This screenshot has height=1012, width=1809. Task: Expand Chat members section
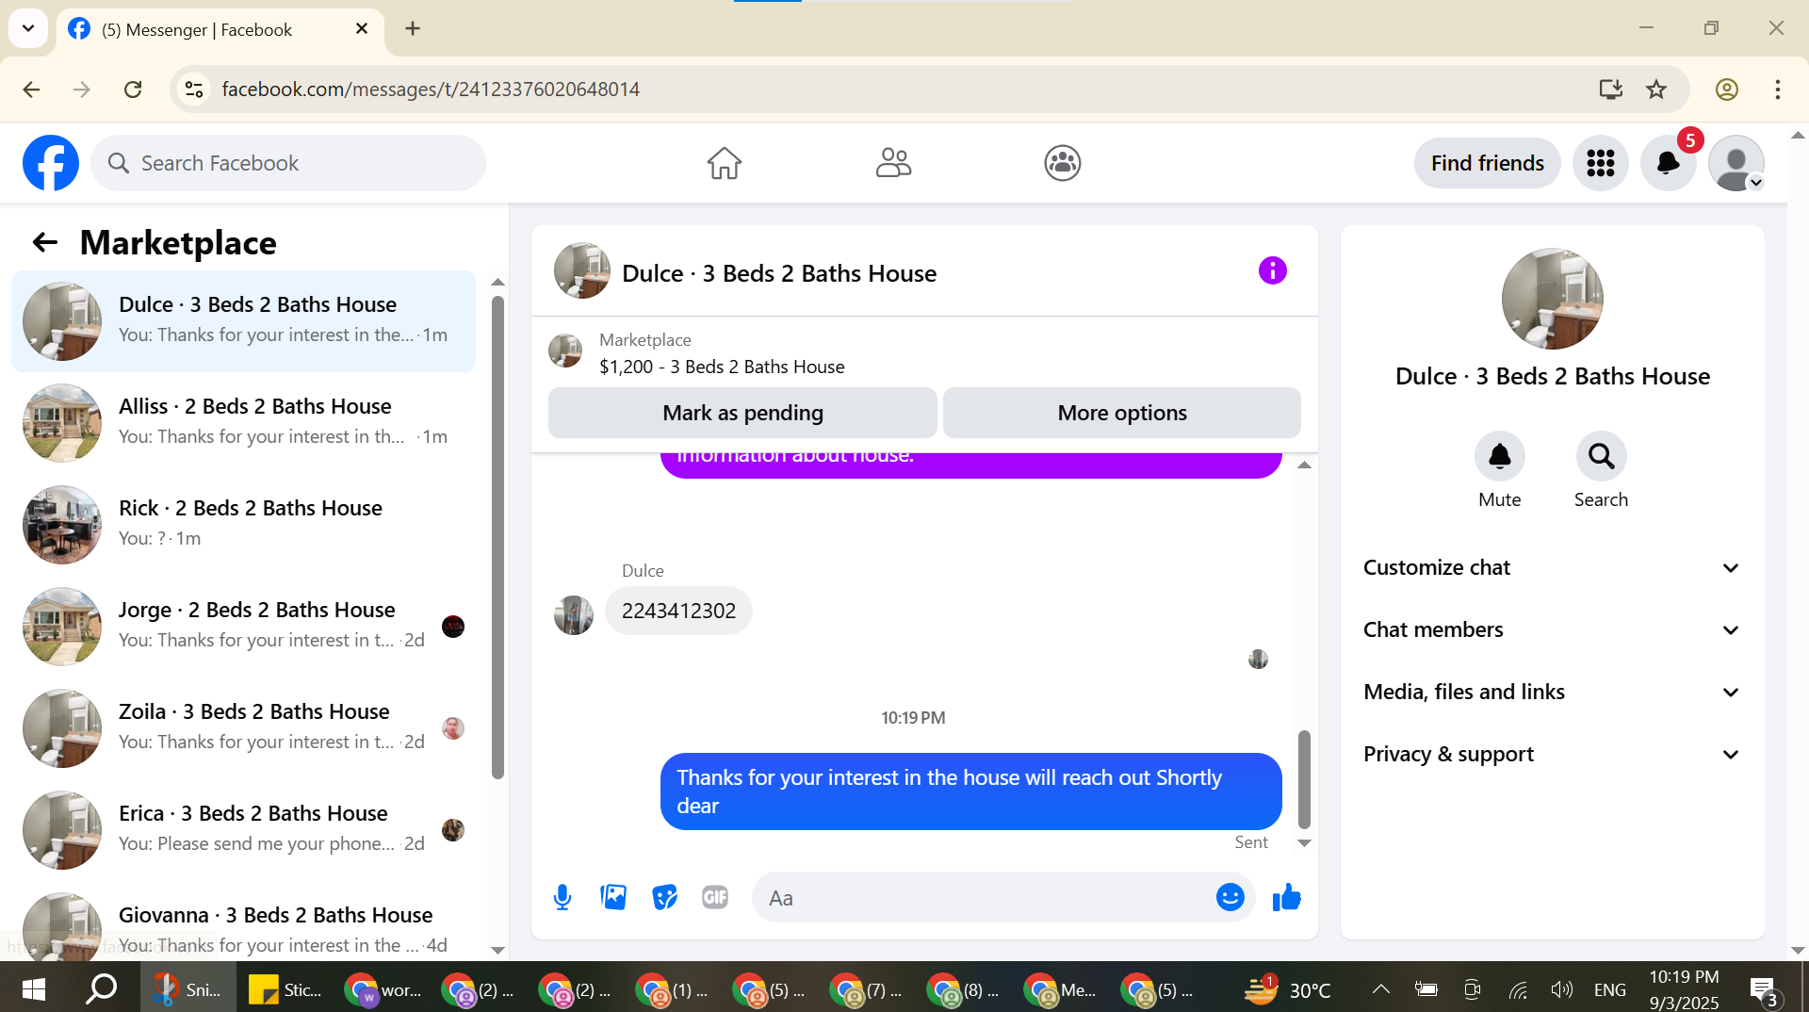1551,629
